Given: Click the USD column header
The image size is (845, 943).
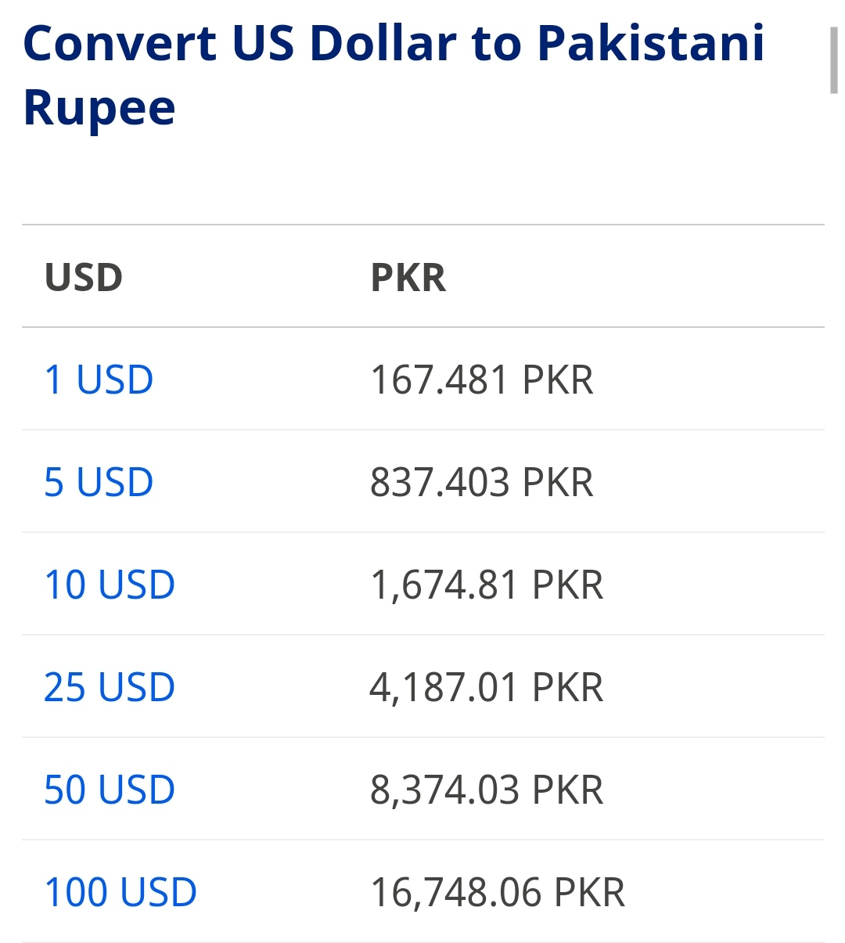Looking at the screenshot, I should [84, 278].
